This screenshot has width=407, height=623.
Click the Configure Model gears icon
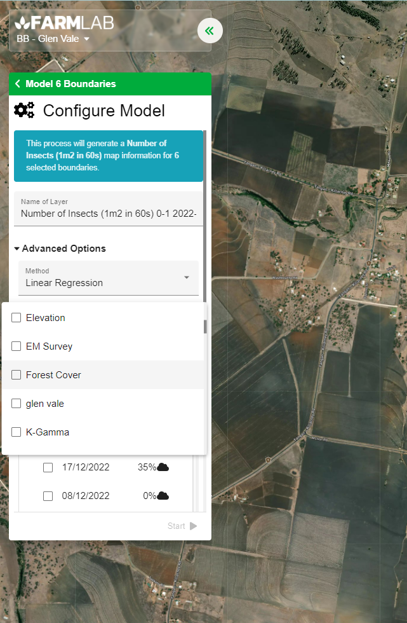coord(25,110)
